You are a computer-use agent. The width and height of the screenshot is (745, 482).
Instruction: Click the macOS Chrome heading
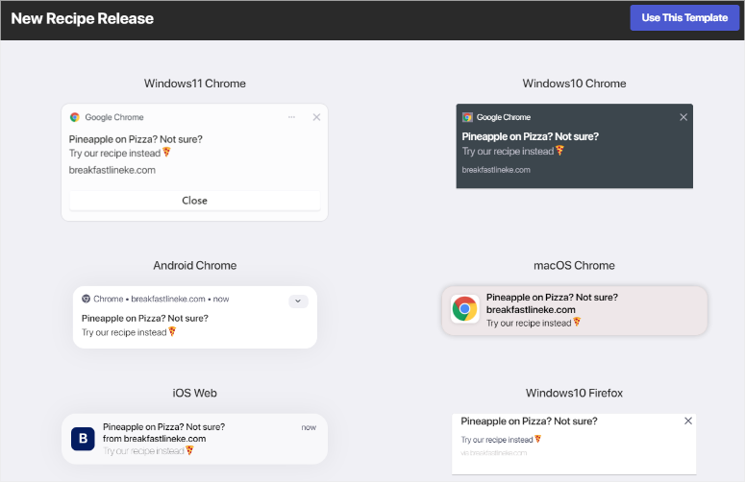[574, 266]
